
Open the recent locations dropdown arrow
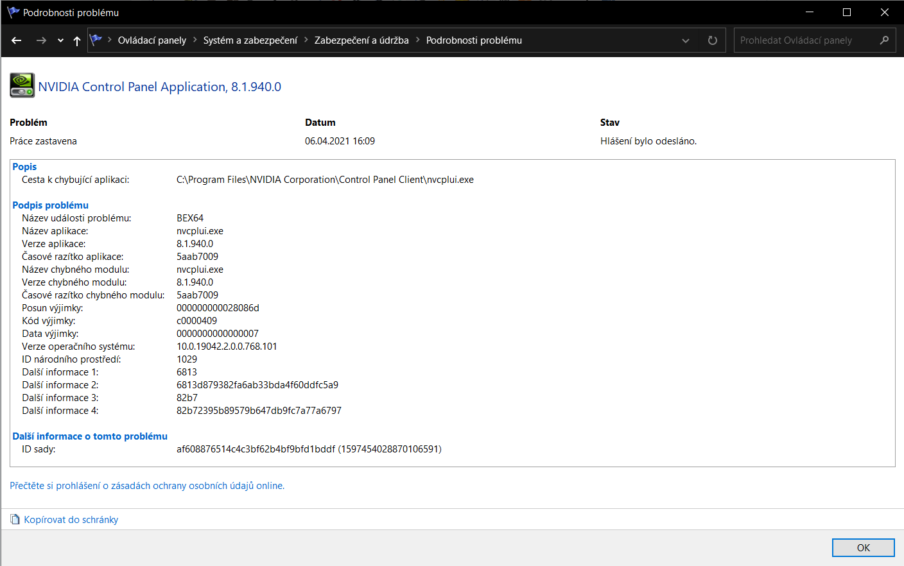click(x=60, y=40)
